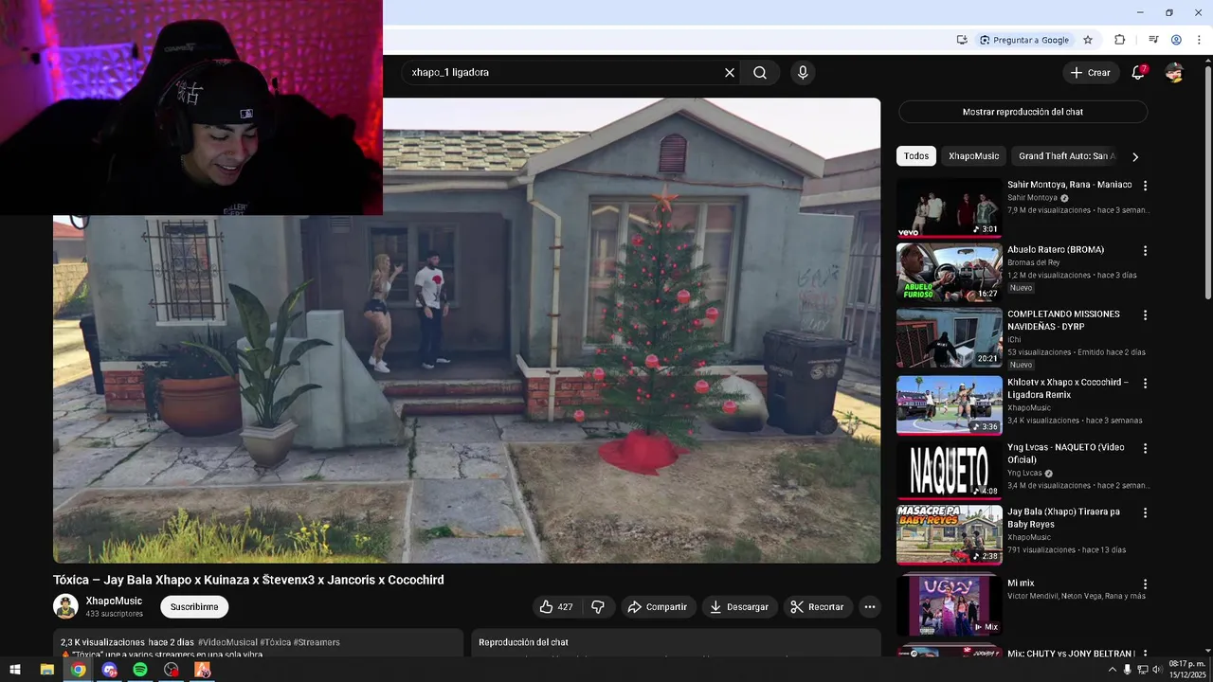The height and width of the screenshot is (682, 1213).
Task: Open options for Sahir Montoya Maniaco video
Action: [x=1145, y=187]
